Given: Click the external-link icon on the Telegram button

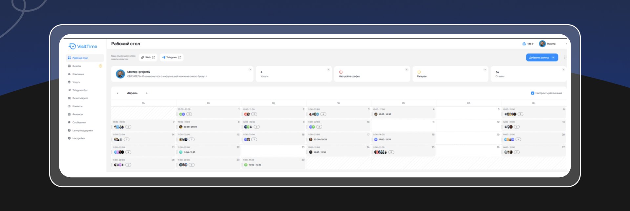Looking at the screenshot, I should point(180,57).
